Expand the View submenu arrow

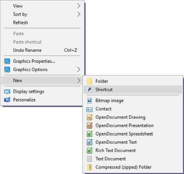coord(79,6)
